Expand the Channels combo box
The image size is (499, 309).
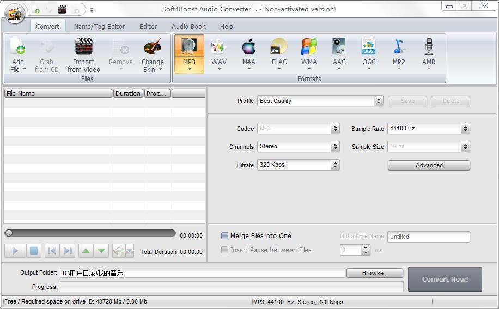tap(335, 147)
